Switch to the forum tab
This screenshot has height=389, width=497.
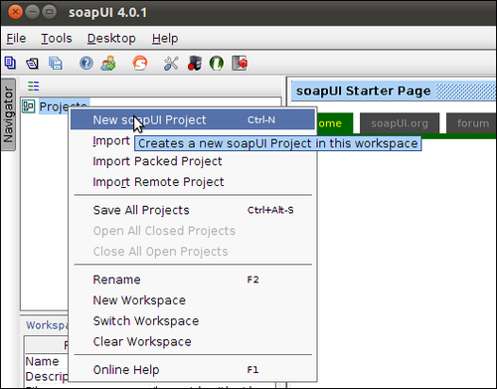click(x=473, y=123)
